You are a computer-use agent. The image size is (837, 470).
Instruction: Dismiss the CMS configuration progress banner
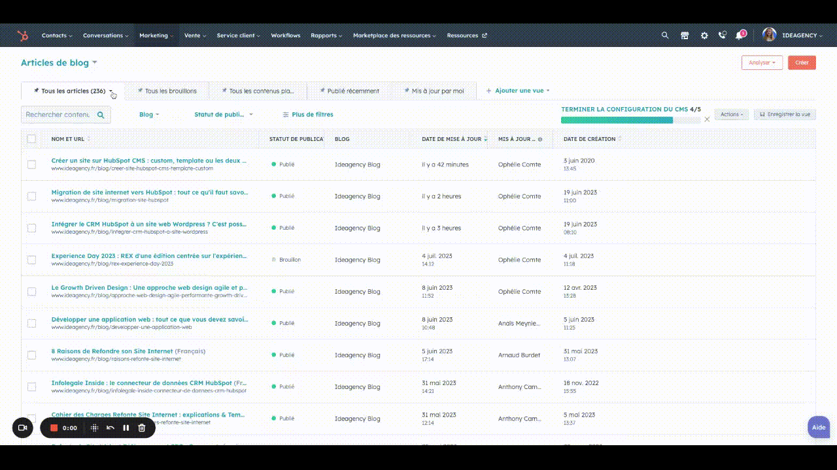(707, 119)
